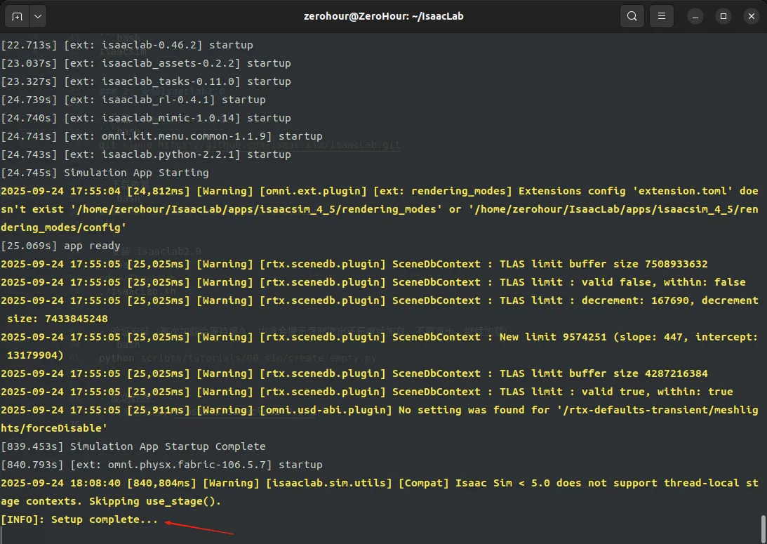The image size is (767, 544).
Task: Close the terminal window
Action: (750, 16)
